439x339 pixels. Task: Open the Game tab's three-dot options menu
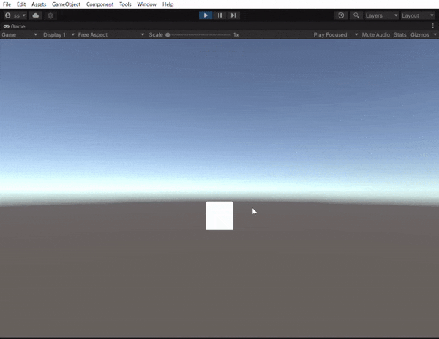point(433,26)
